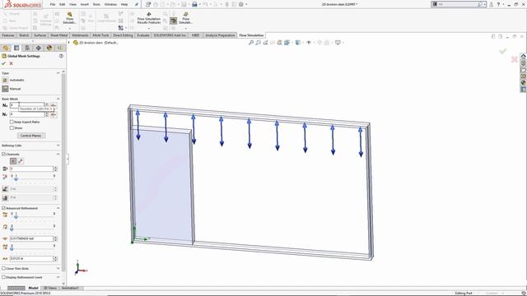Expand the Close Thin Slots section
This screenshot has height=296, width=527.
pyautogui.click(x=58, y=269)
